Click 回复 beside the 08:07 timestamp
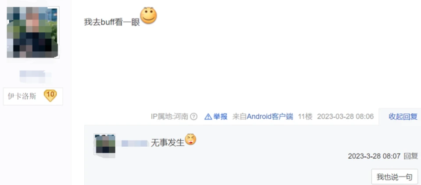Image resolution: width=421 pixels, height=185 pixels. 411,156
